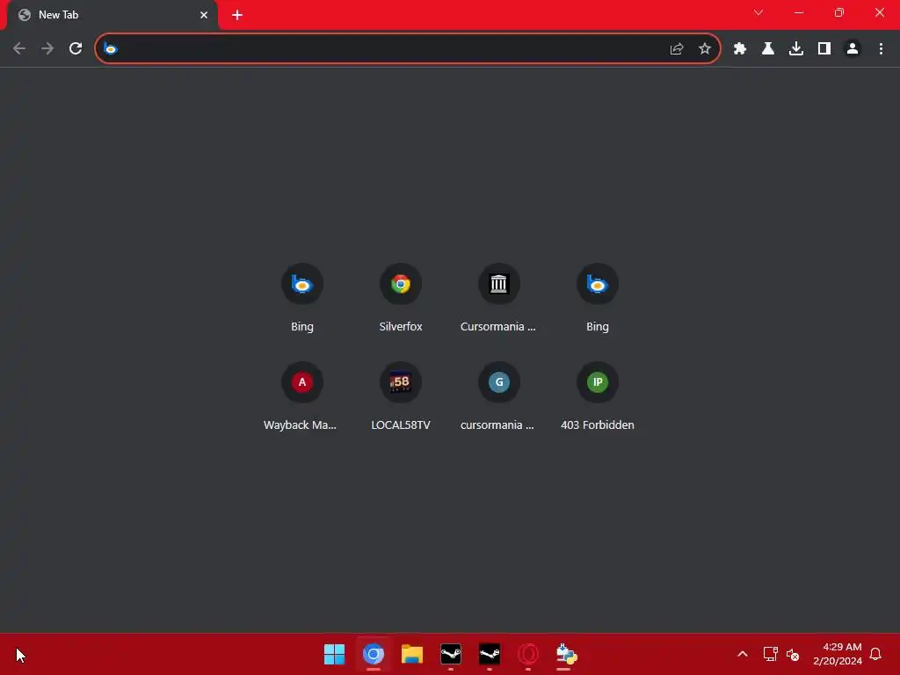
Task: Open the second Bing shortcut next to Cursormania
Action: click(598, 298)
